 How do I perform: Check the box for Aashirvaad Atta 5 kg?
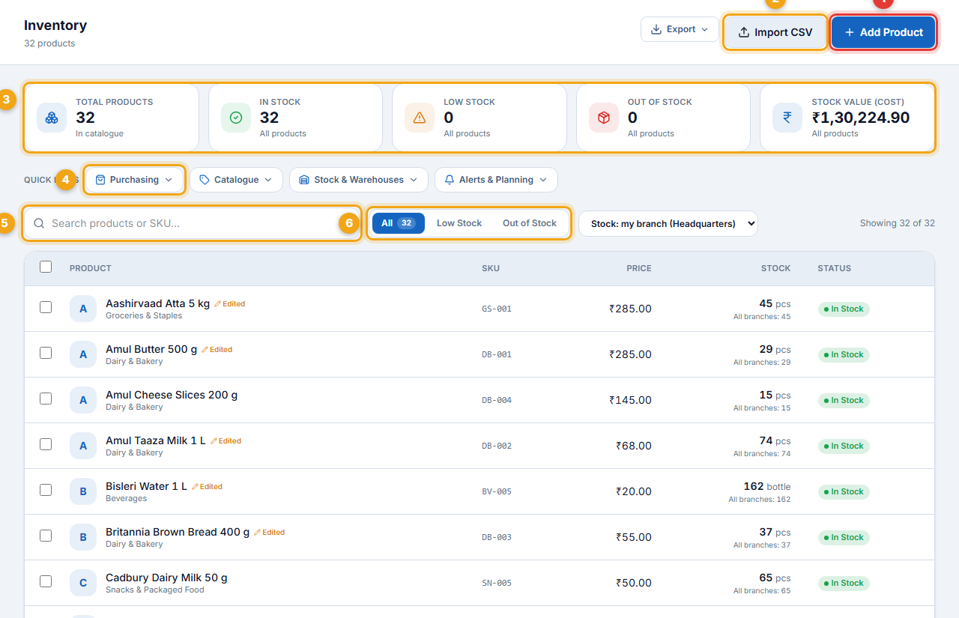(46, 307)
